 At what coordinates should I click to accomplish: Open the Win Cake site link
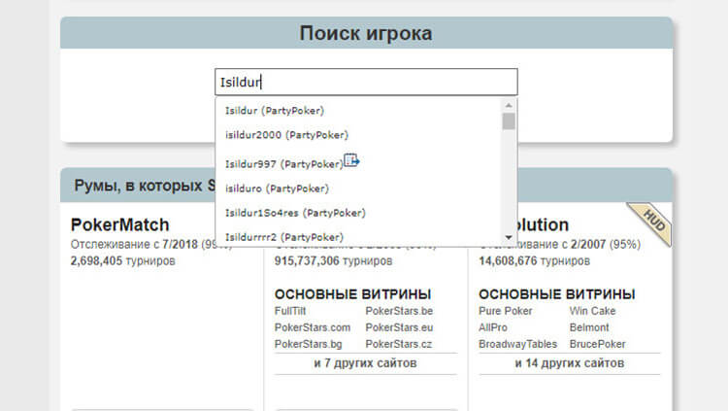point(592,311)
